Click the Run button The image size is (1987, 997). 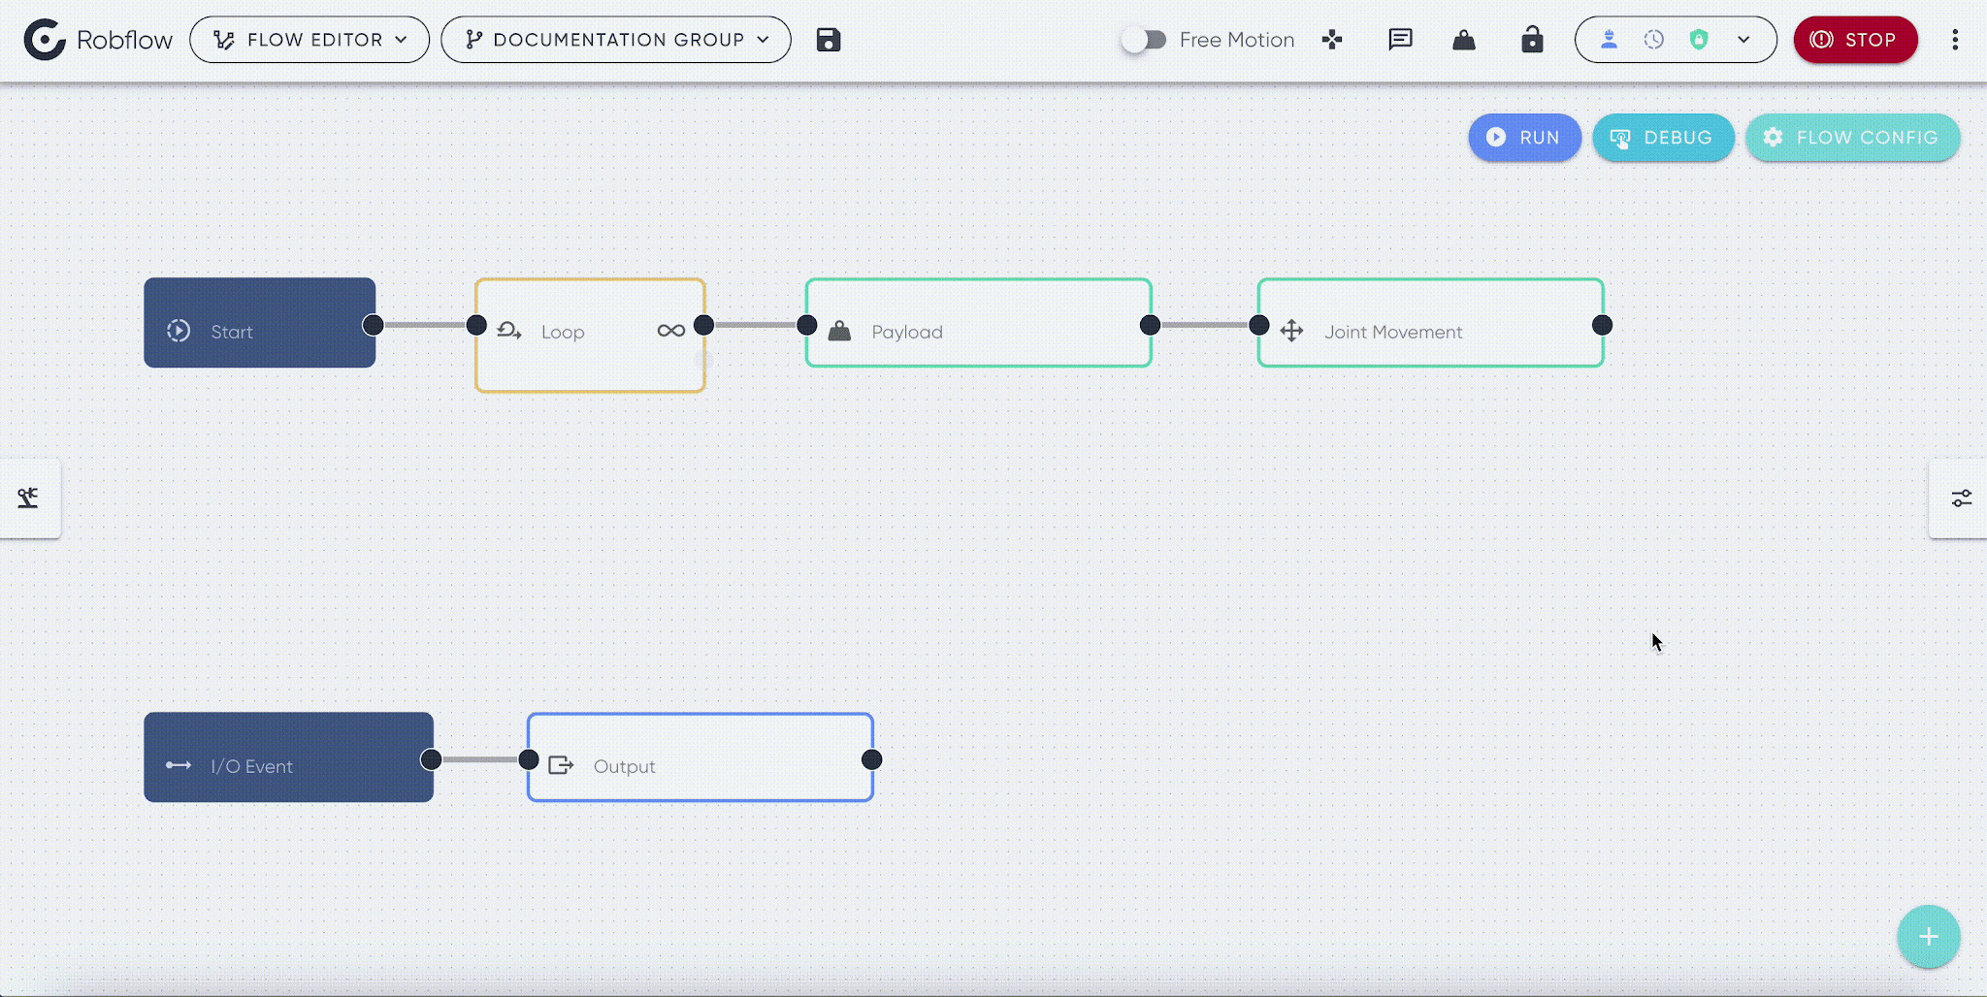click(1524, 138)
